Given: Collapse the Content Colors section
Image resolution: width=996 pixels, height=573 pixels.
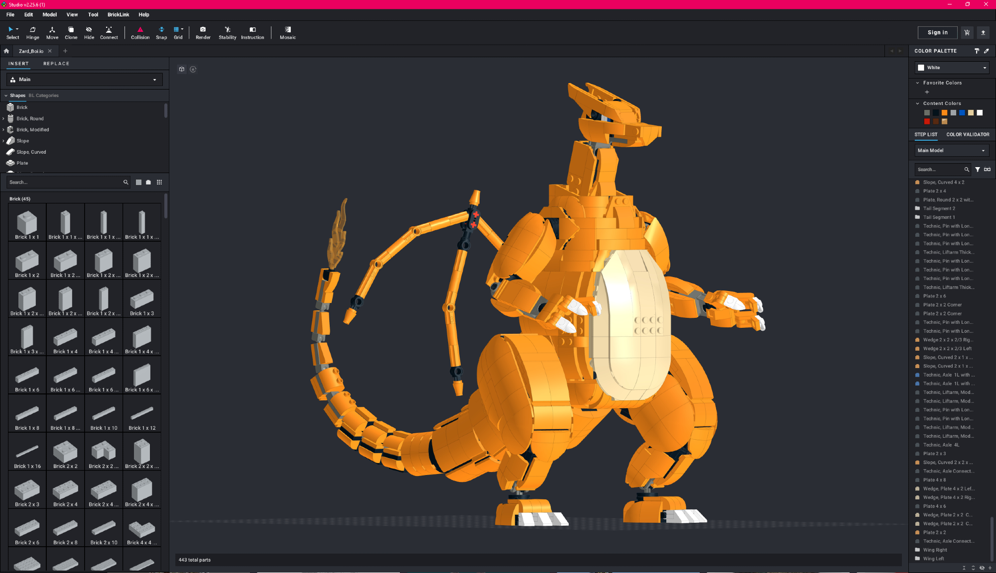Looking at the screenshot, I should tap(918, 103).
